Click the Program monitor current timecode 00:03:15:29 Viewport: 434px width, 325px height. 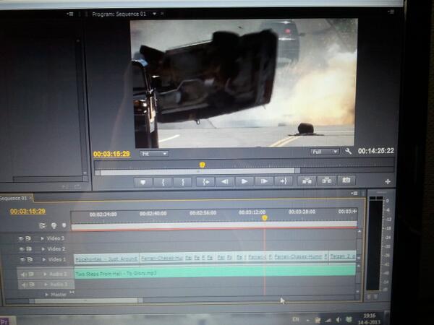[x=111, y=154]
